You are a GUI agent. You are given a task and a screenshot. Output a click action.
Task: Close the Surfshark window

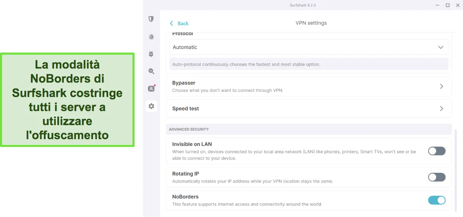pyautogui.click(x=458, y=5)
